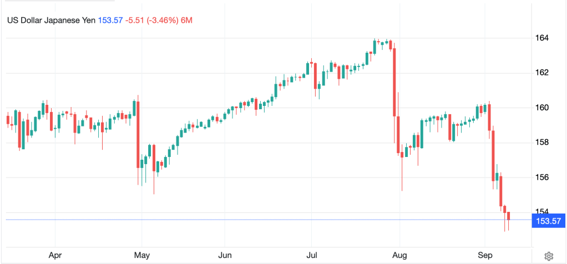This screenshot has height=264, width=567.
Task: Click the US Dollar Japanese Yen title
Action: pos(52,21)
